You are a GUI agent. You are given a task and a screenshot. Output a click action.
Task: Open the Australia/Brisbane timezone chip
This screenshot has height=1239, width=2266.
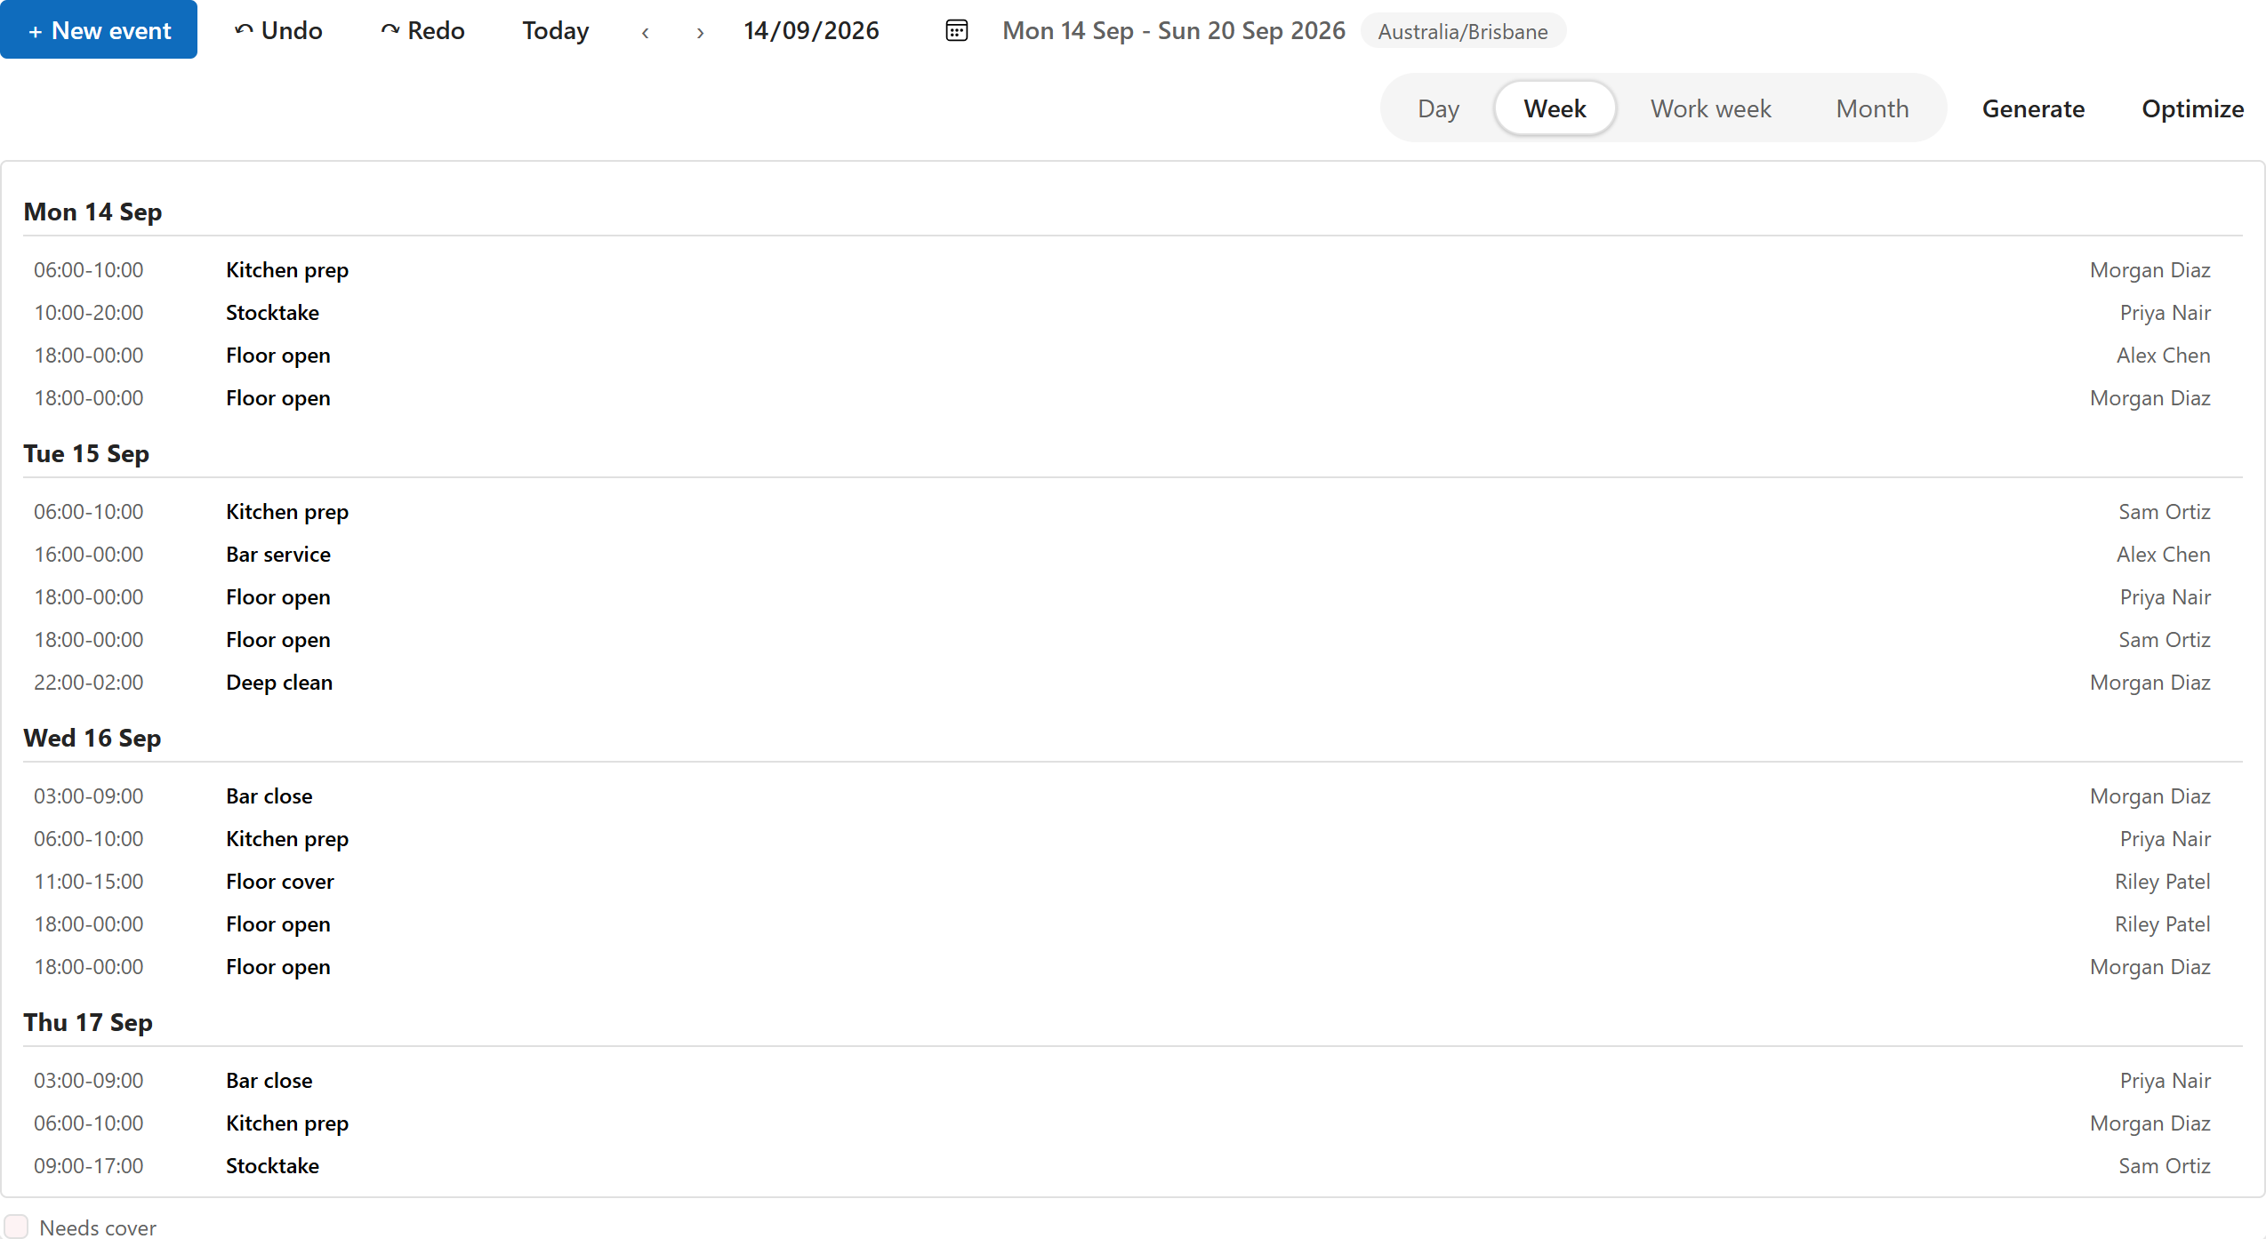click(1463, 31)
